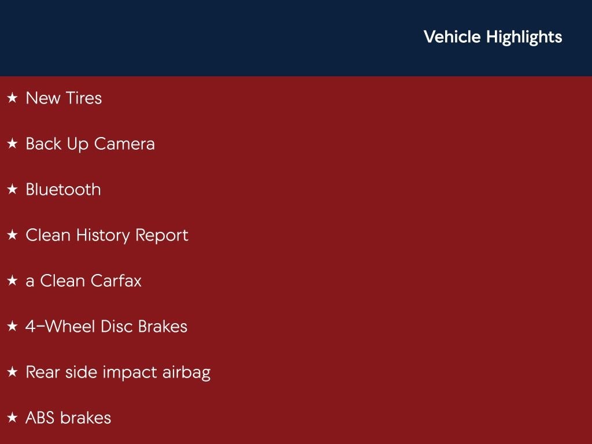
Task: Select the Back Up Camera highlight text
Action: pyautogui.click(x=90, y=144)
